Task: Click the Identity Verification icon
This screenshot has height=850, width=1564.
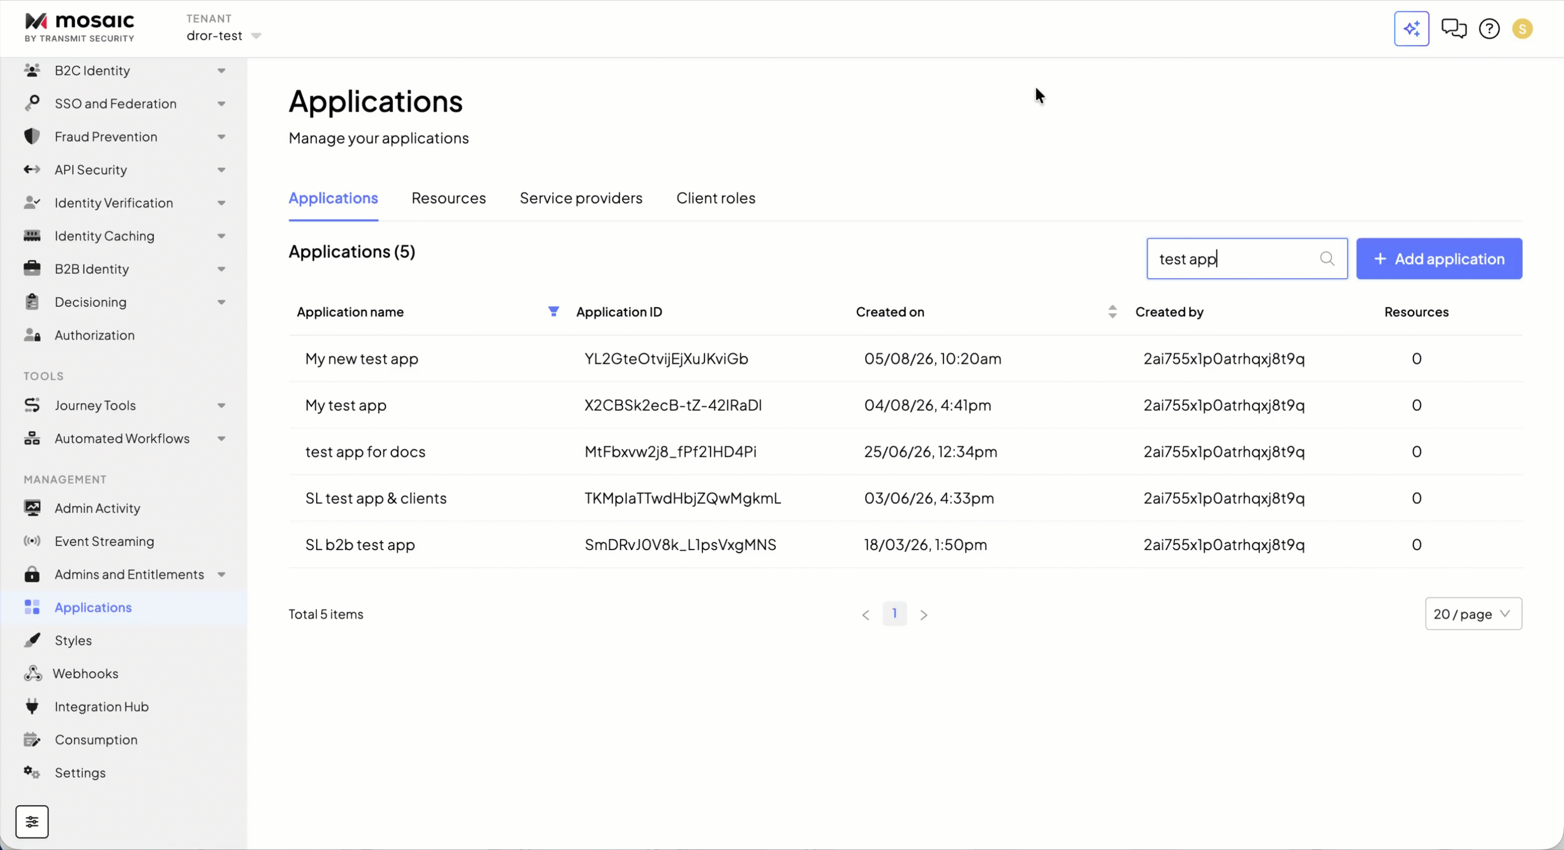Action: (x=32, y=203)
